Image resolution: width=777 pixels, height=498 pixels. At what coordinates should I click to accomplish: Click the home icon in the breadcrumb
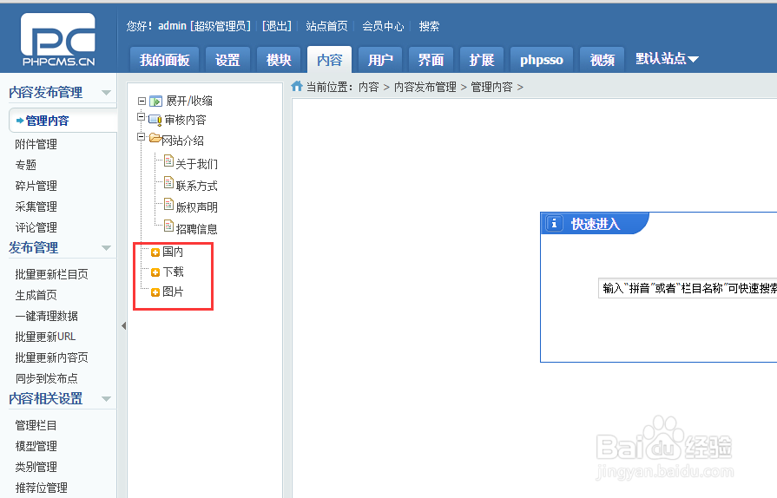point(297,86)
